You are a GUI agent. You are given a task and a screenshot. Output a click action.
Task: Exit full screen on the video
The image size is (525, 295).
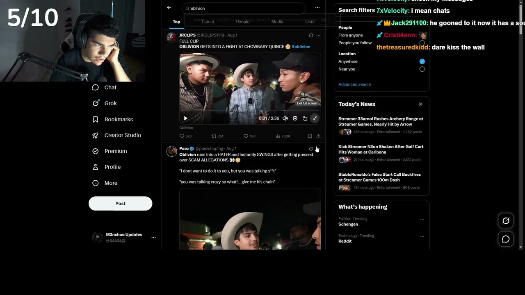(315, 118)
